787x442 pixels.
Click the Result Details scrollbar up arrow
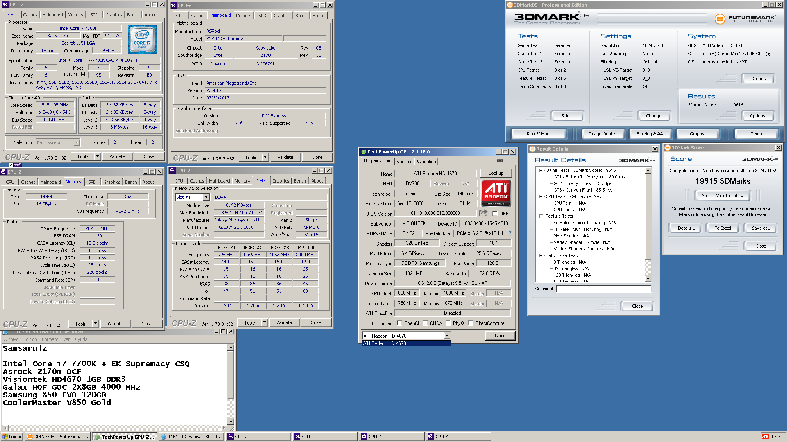(x=648, y=171)
